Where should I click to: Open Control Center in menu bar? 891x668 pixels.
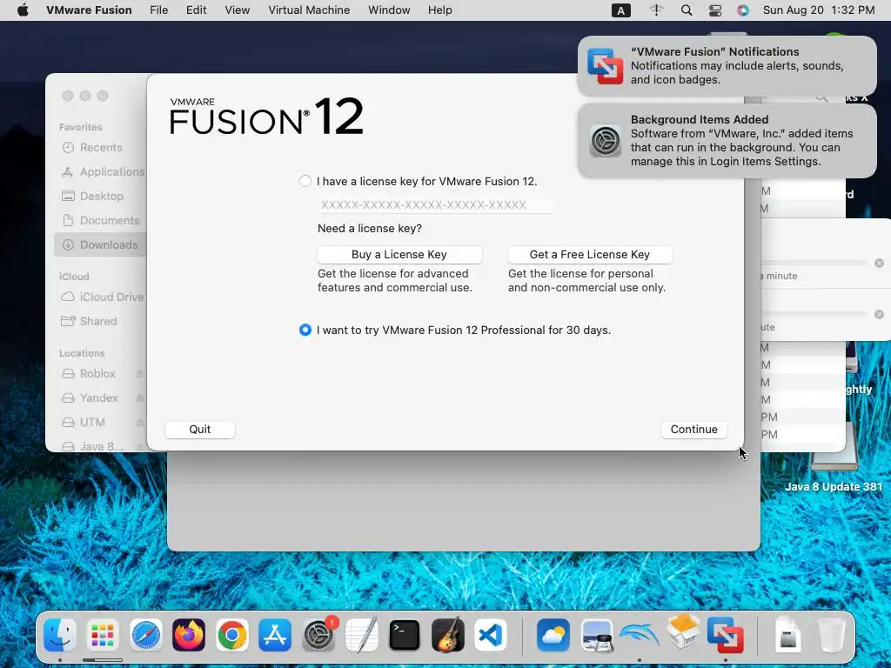[x=715, y=10]
